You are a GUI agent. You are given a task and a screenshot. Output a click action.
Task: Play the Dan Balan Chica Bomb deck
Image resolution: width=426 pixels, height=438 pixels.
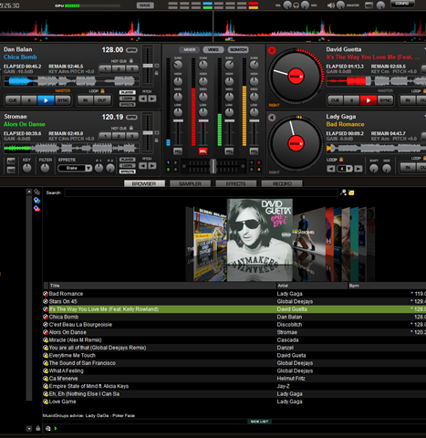[x=46, y=100]
